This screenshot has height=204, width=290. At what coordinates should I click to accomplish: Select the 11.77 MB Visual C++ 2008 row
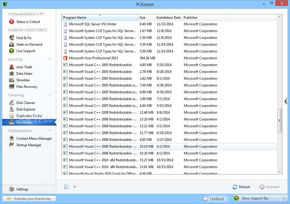[169, 133]
